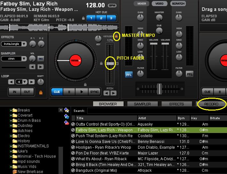Enable the left deck PFL headphone cue
The height and width of the screenshot is (174, 227).
click(129, 75)
